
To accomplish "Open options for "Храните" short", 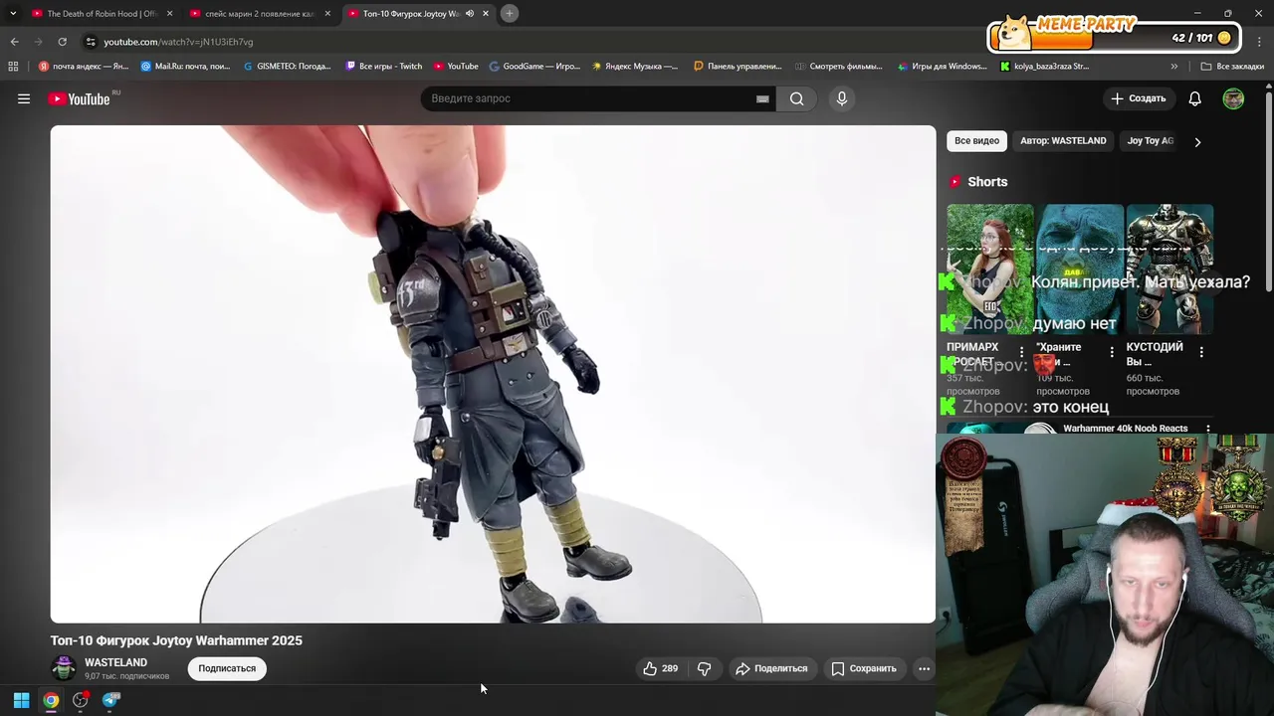I will (1112, 352).
